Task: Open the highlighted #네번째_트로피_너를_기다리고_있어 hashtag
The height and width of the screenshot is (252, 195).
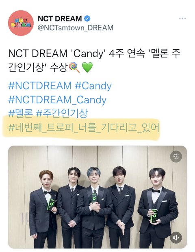Action: [84, 128]
